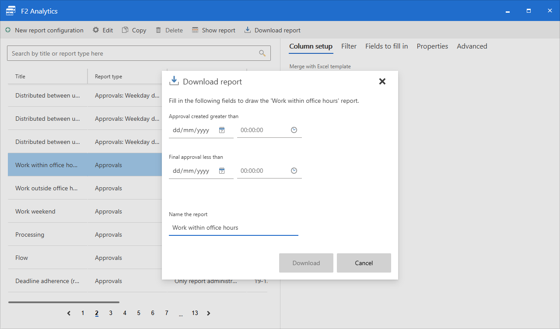Image resolution: width=560 pixels, height=329 pixels.
Task: Click the Delete trash icon
Action: click(158, 30)
